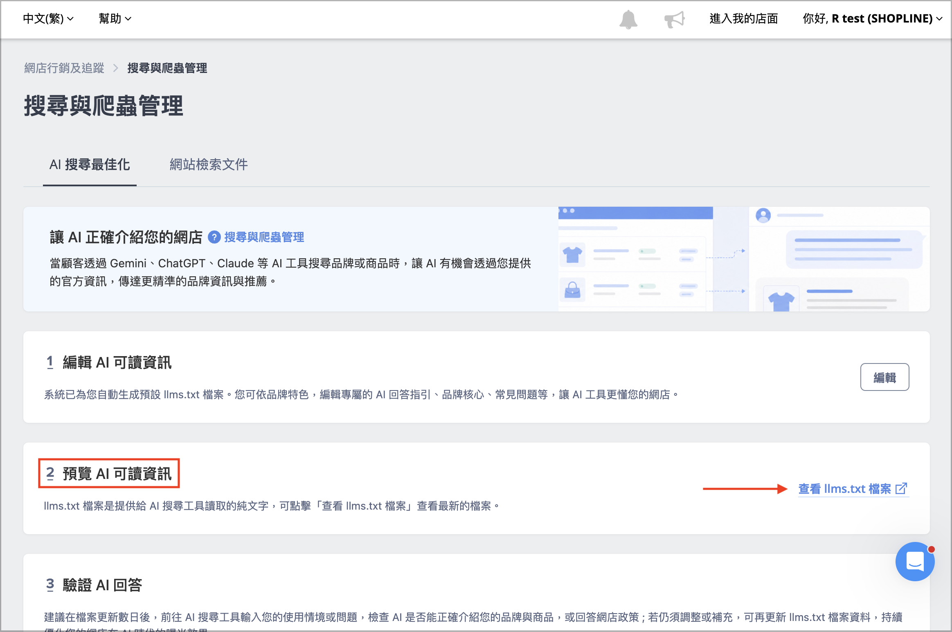Click the blue question mark help icon

(214, 237)
